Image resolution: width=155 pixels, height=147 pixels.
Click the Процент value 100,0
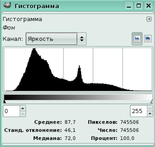point(127,138)
